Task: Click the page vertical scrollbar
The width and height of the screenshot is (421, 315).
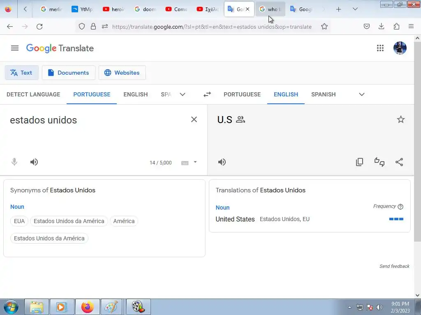Action: click(417, 142)
